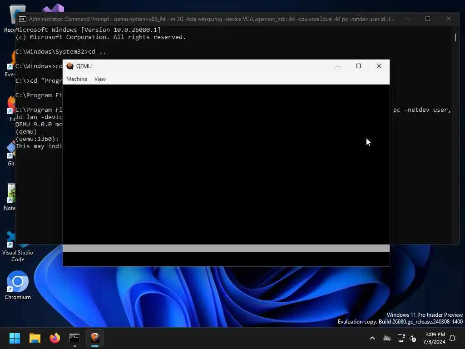
Task: Click the Command Prompt title bar icon
Action: [x=23, y=19]
